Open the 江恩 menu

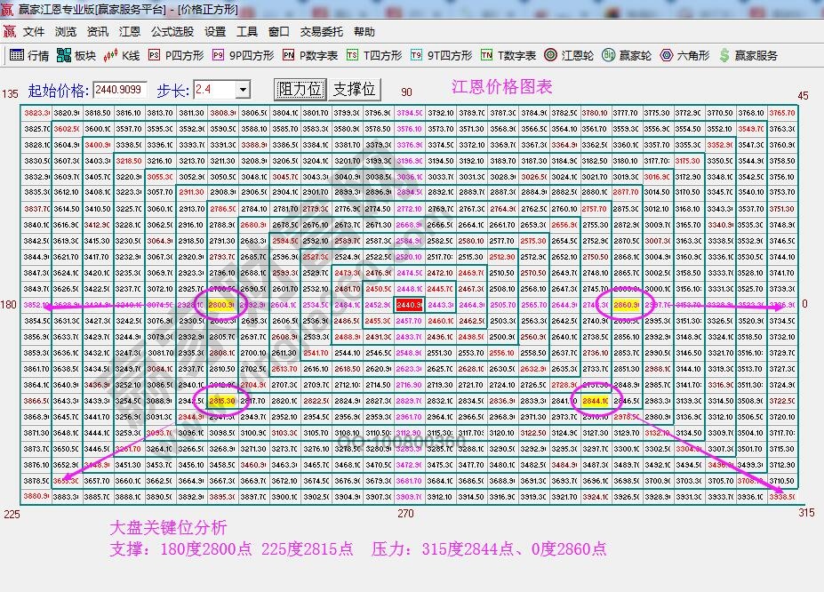coord(130,31)
